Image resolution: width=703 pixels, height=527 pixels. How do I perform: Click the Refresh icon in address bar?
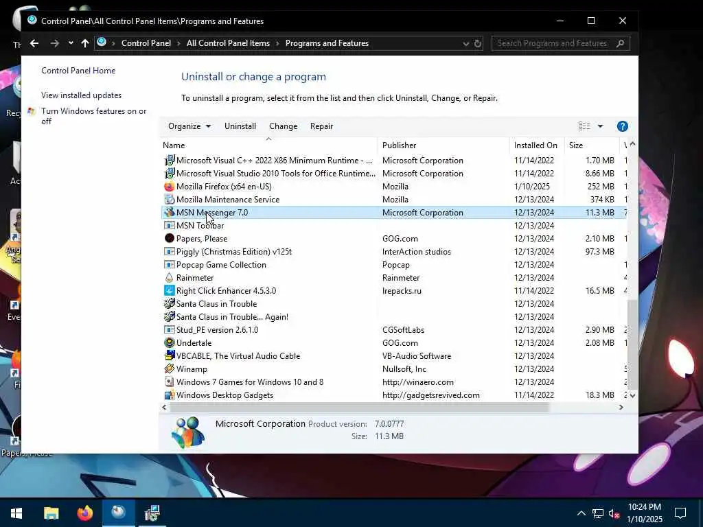pyautogui.click(x=478, y=43)
